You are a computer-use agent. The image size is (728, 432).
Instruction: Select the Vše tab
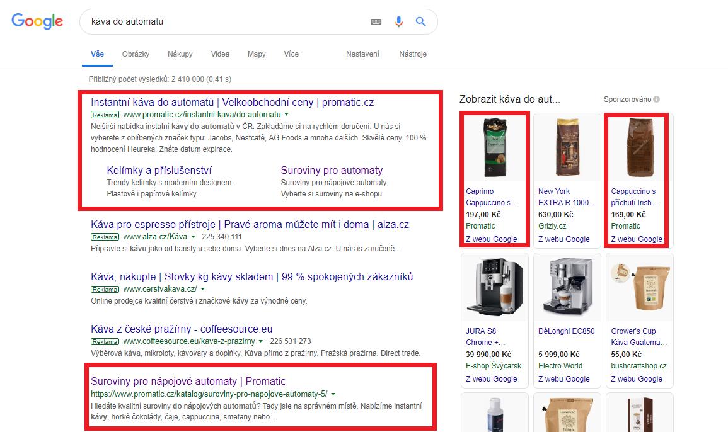point(98,54)
